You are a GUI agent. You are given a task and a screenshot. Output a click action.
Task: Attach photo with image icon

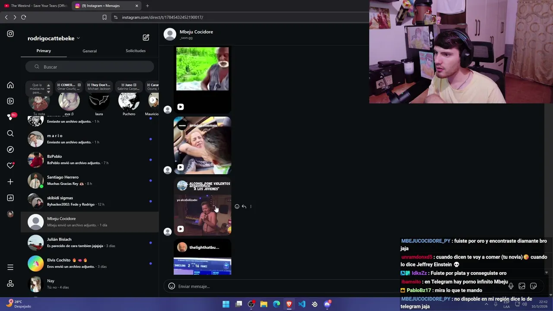click(522, 286)
